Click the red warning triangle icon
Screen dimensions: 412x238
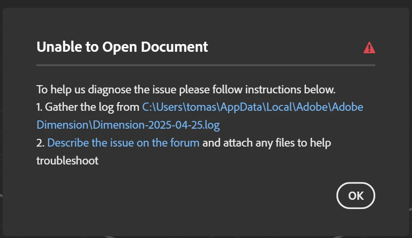369,47
